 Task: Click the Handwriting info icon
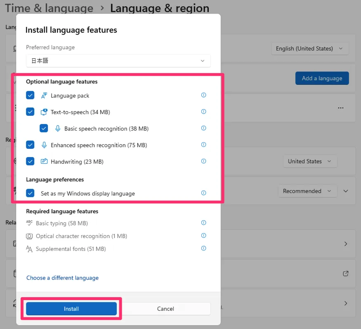(203, 161)
